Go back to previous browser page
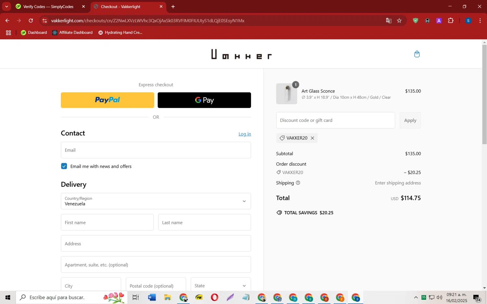487x304 pixels. [7, 20]
